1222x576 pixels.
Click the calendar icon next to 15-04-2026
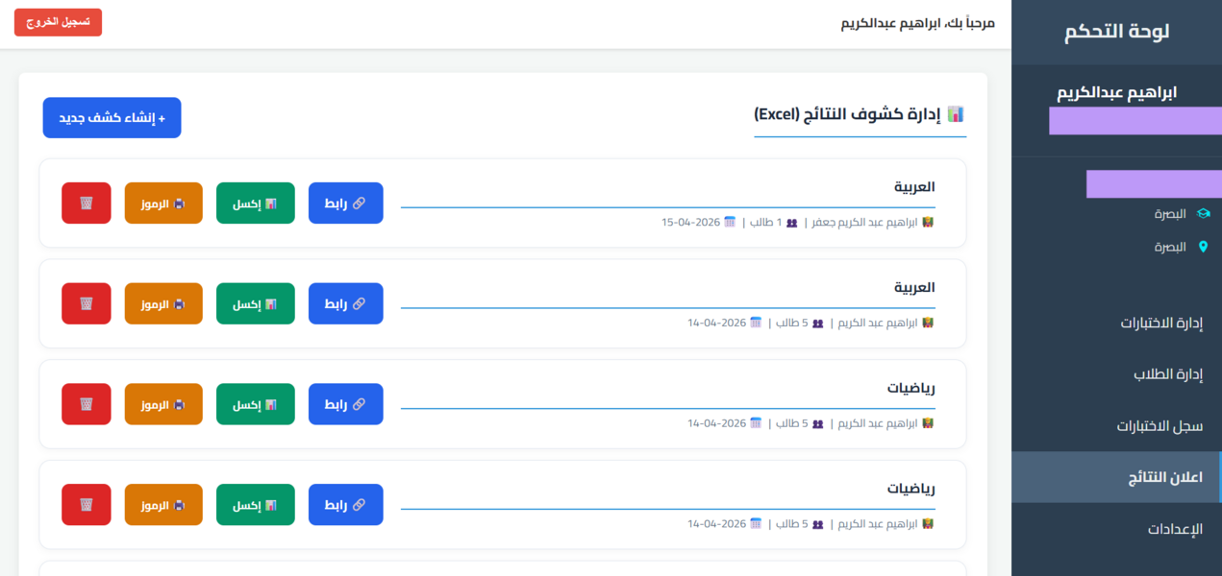click(x=730, y=222)
